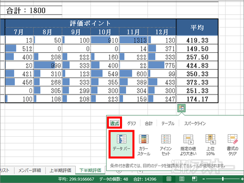Select the cell containing 247

click(x=162, y=99)
